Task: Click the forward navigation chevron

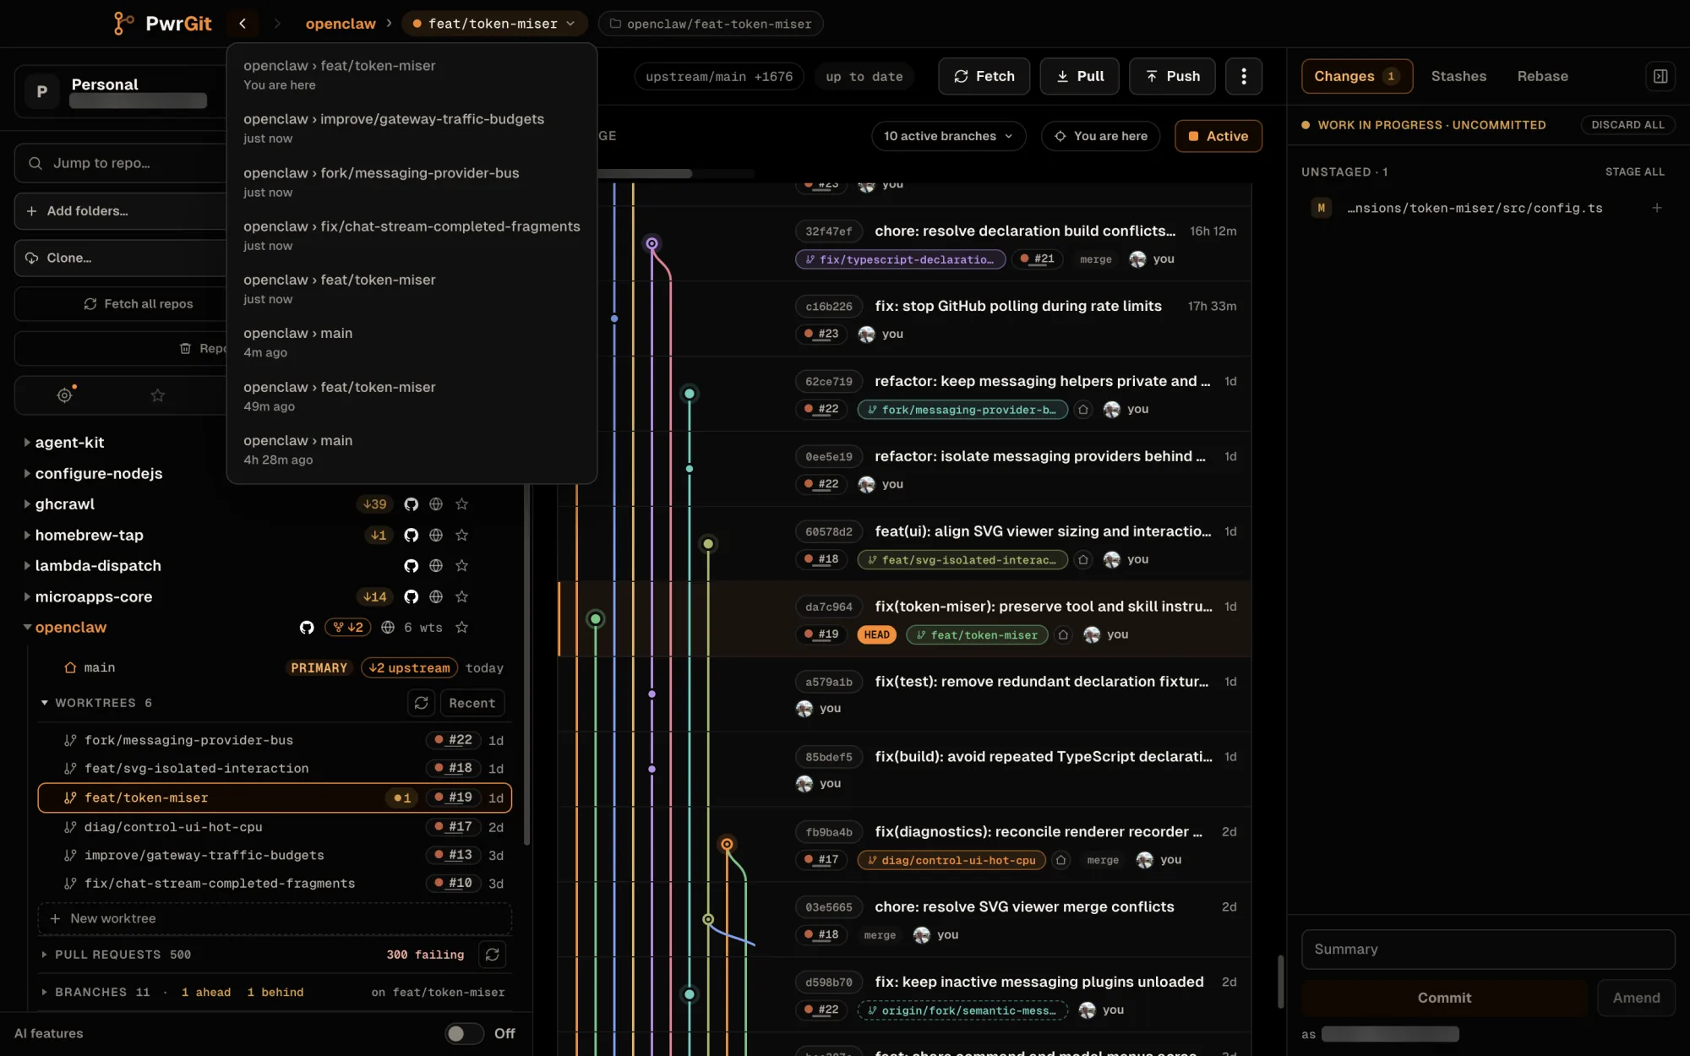Action: pyautogui.click(x=276, y=24)
